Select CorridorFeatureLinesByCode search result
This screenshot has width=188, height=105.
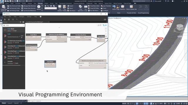[x=14, y=42]
